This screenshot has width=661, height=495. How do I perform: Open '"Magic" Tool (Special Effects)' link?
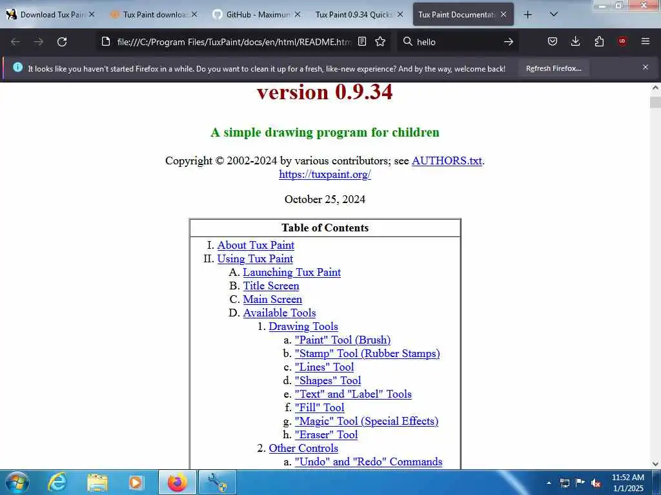[367, 421]
